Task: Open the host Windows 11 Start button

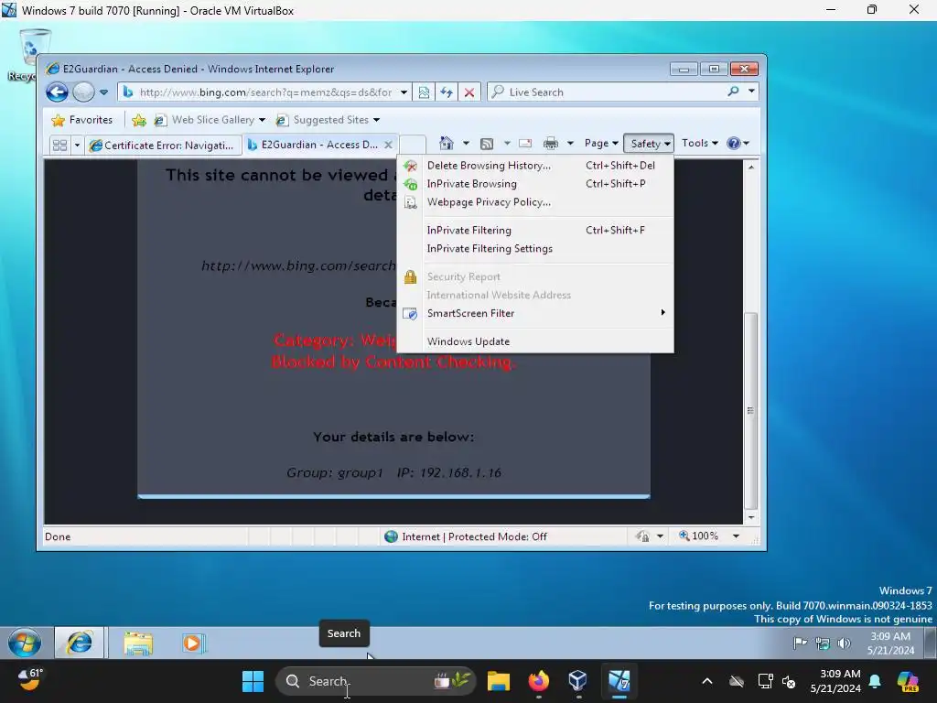Action: (253, 681)
